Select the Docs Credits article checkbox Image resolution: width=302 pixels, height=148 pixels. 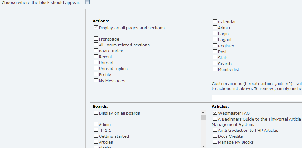(215, 136)
